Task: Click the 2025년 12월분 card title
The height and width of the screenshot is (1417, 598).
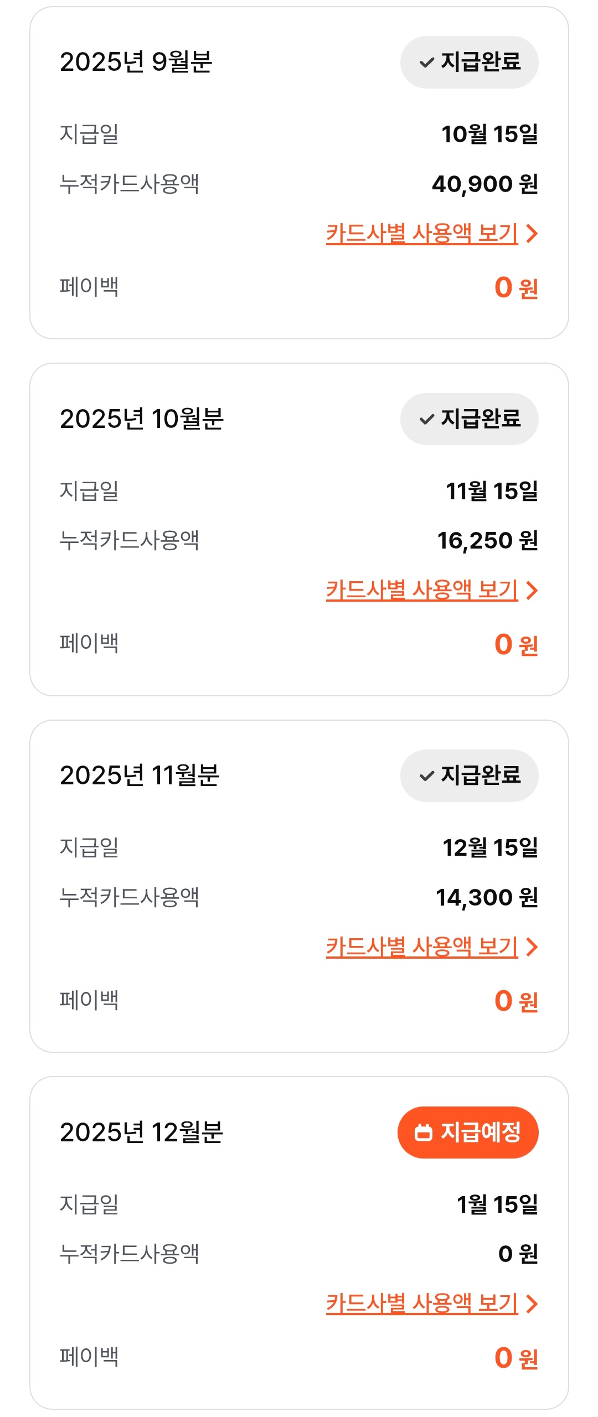Action: [142, 1132]
